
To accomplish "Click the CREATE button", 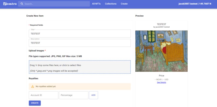I will click(35, 103).
